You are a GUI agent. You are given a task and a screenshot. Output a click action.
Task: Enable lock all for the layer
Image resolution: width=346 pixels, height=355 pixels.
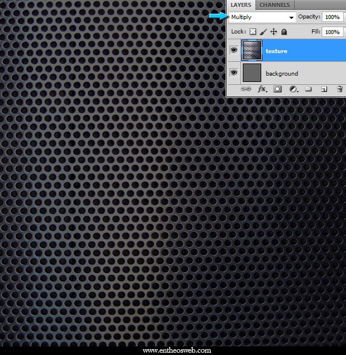click(x=284, y=32)
